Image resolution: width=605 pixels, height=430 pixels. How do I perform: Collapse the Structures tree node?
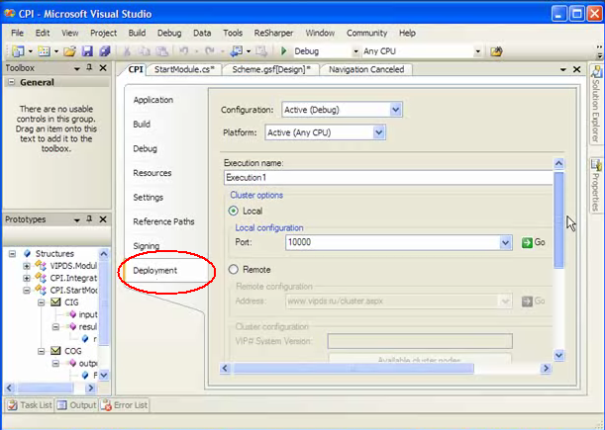point(12,253)
